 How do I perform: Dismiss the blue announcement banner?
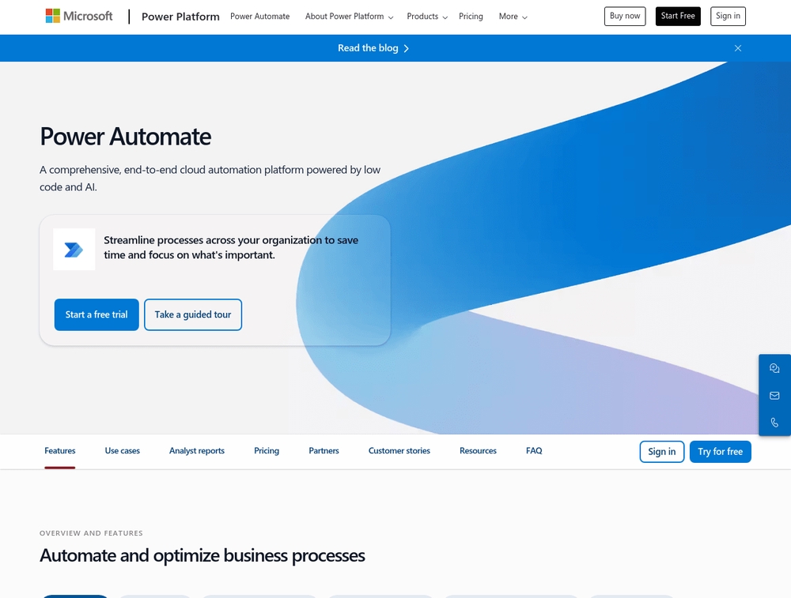pos(737,48)
